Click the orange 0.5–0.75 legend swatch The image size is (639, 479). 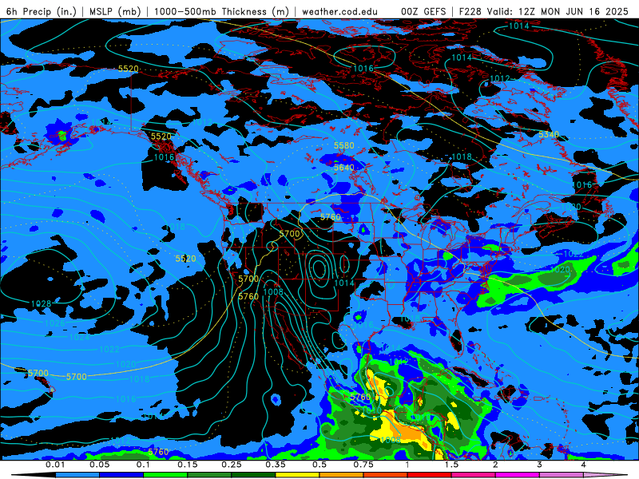point(342,475)
